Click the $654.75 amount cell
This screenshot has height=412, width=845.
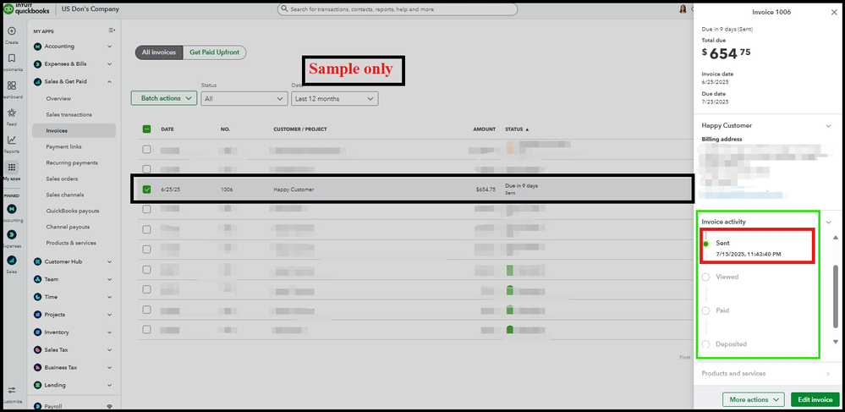tap(486, 190)
